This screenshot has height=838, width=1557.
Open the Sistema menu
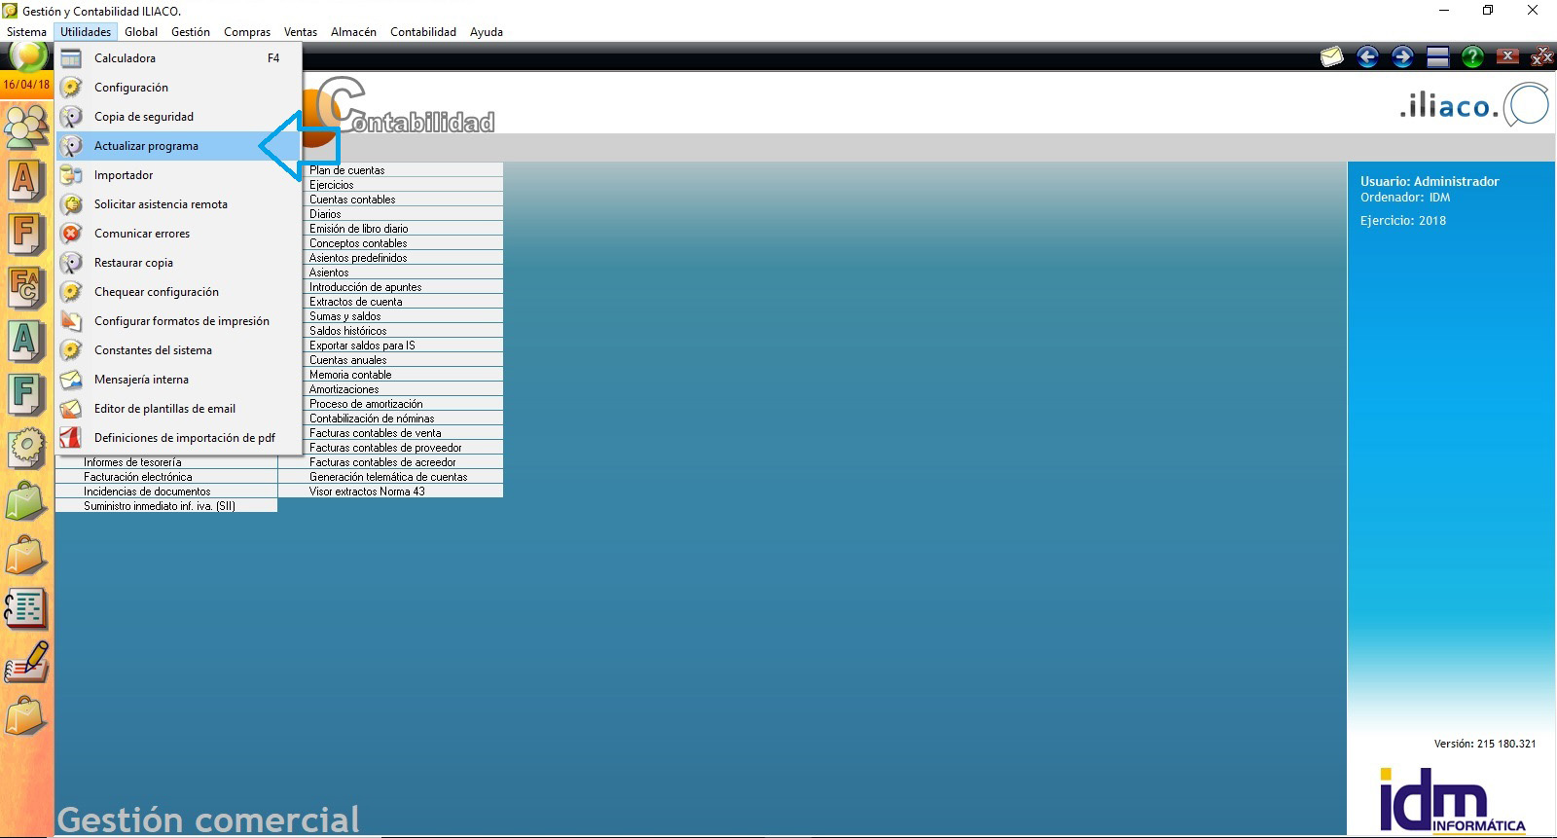[x=26, y=32]
